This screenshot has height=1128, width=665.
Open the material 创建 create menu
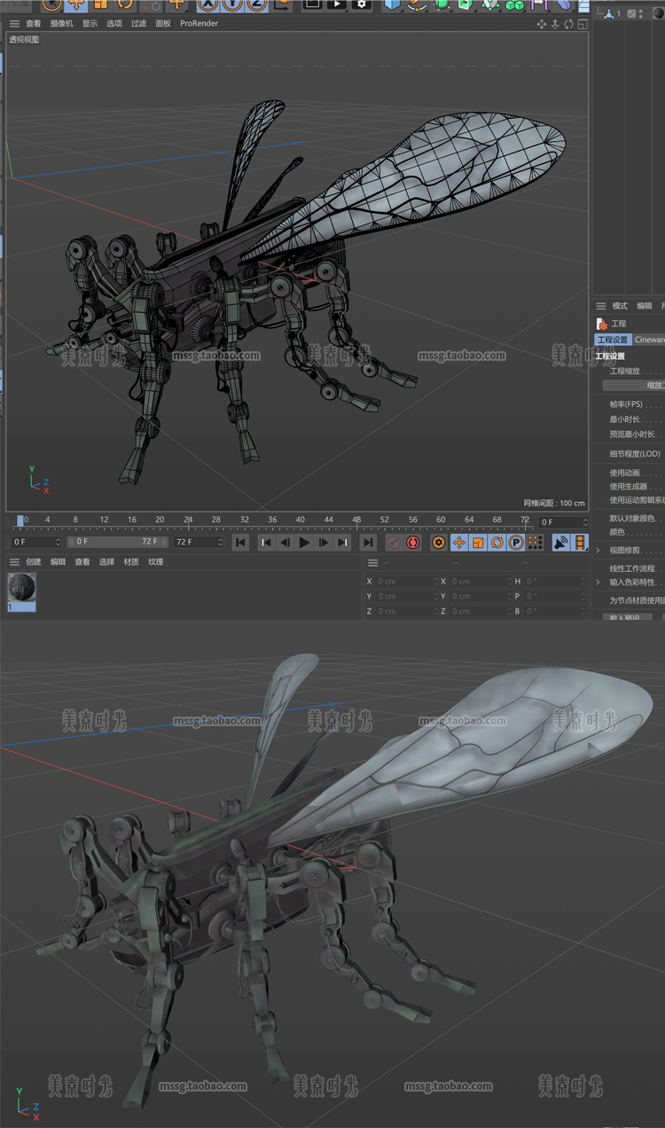tap(34, 562)
